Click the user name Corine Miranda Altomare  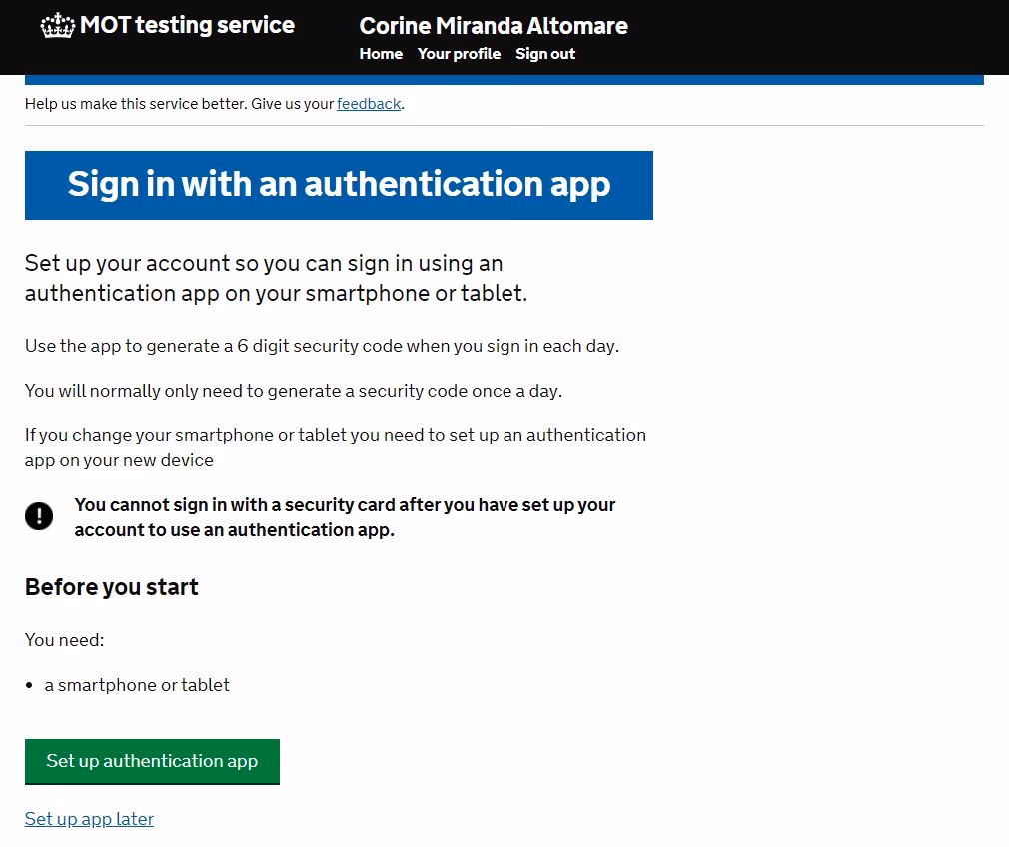[494, 26]
